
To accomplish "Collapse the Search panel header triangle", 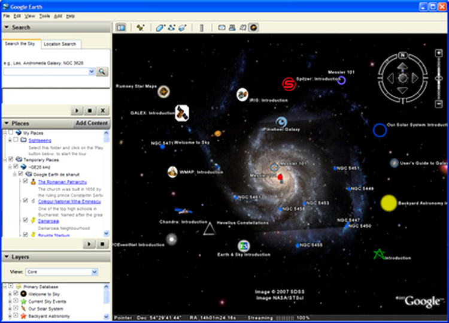I will (x=7, y=27).
